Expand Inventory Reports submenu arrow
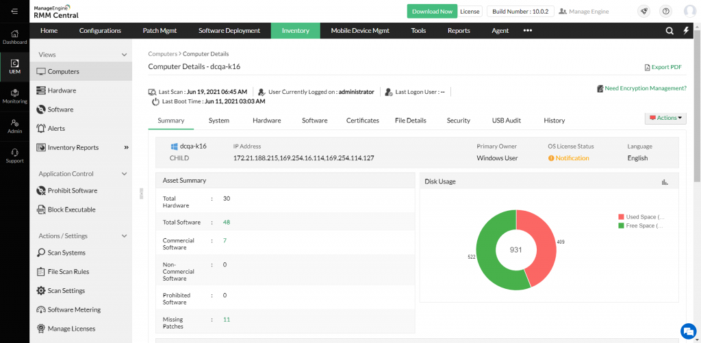The image size is (701, 343). click(126, 147)
